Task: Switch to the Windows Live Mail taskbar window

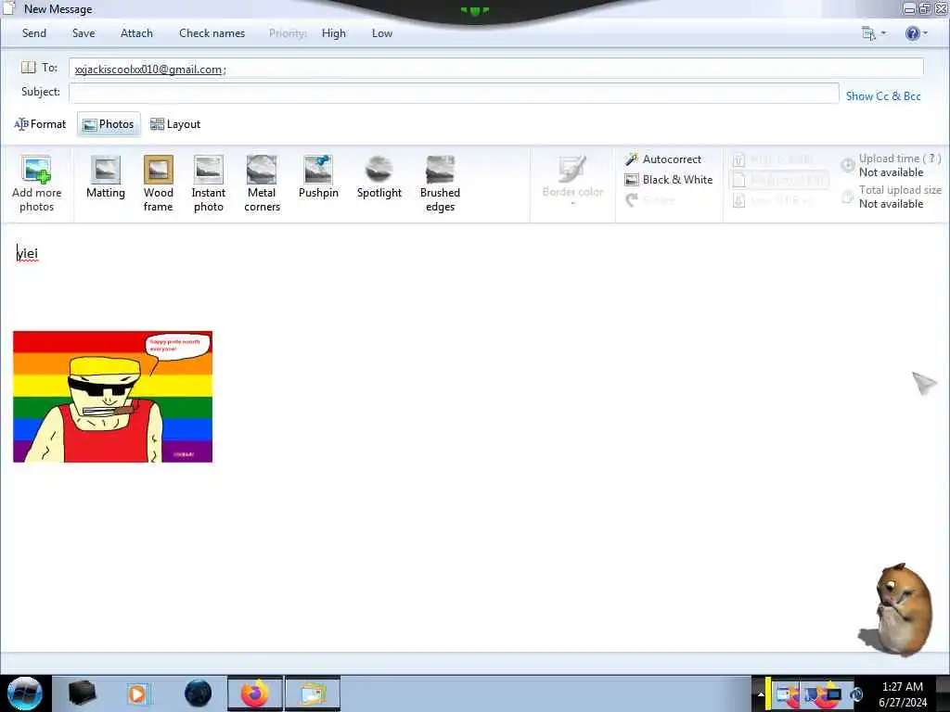Action: point(313,693)
